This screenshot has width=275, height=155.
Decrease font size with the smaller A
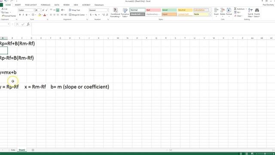pos(46,10)
